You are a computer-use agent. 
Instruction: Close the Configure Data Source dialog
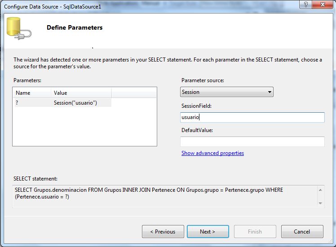click(323, 4)
